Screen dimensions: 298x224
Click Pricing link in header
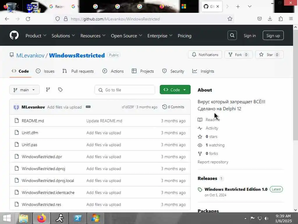(x=184, y=36)
